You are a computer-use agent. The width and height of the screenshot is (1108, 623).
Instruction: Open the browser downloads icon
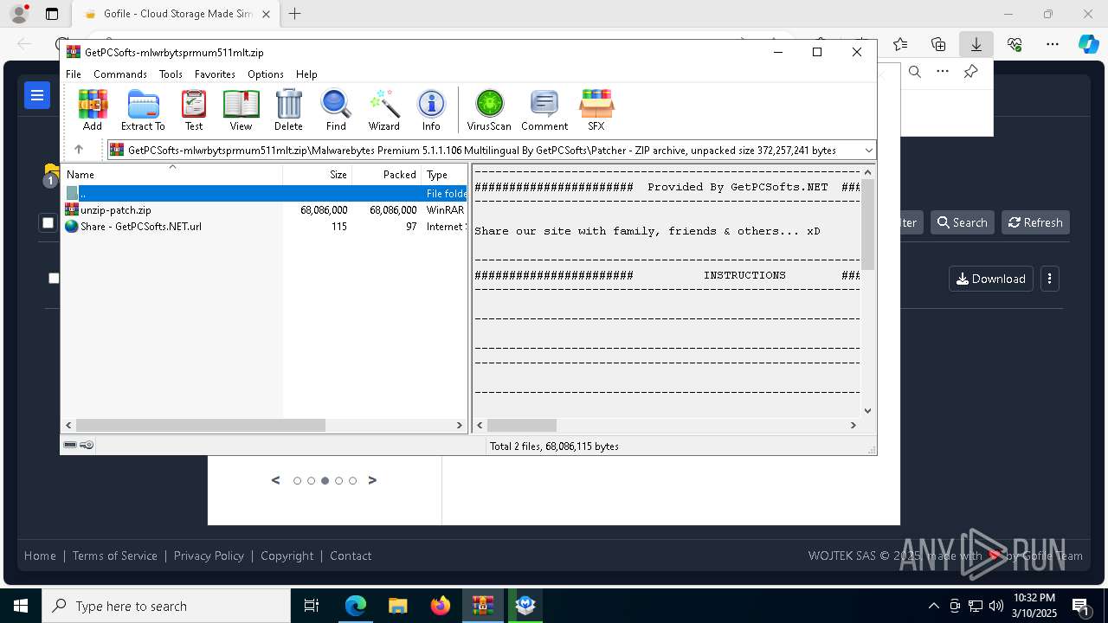tap(976, 44)
